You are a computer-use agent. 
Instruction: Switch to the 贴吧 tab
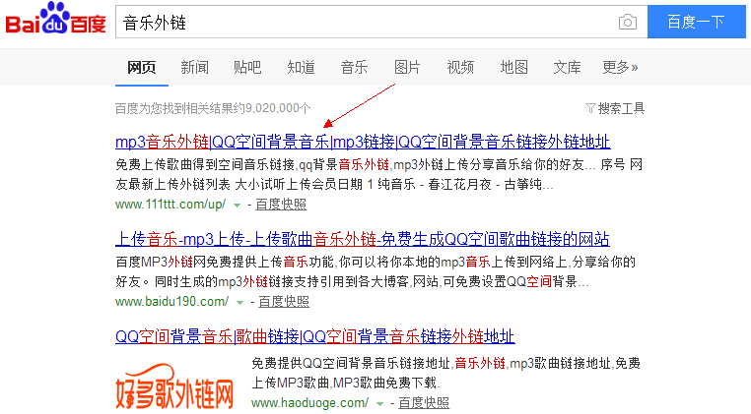(247, 68)
